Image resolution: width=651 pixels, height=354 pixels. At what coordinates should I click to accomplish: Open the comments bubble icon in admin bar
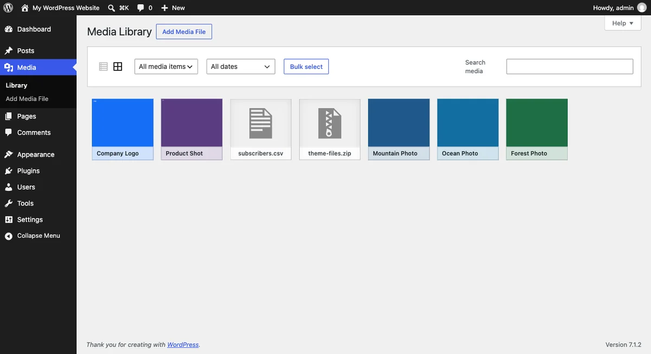coord(141,8)
